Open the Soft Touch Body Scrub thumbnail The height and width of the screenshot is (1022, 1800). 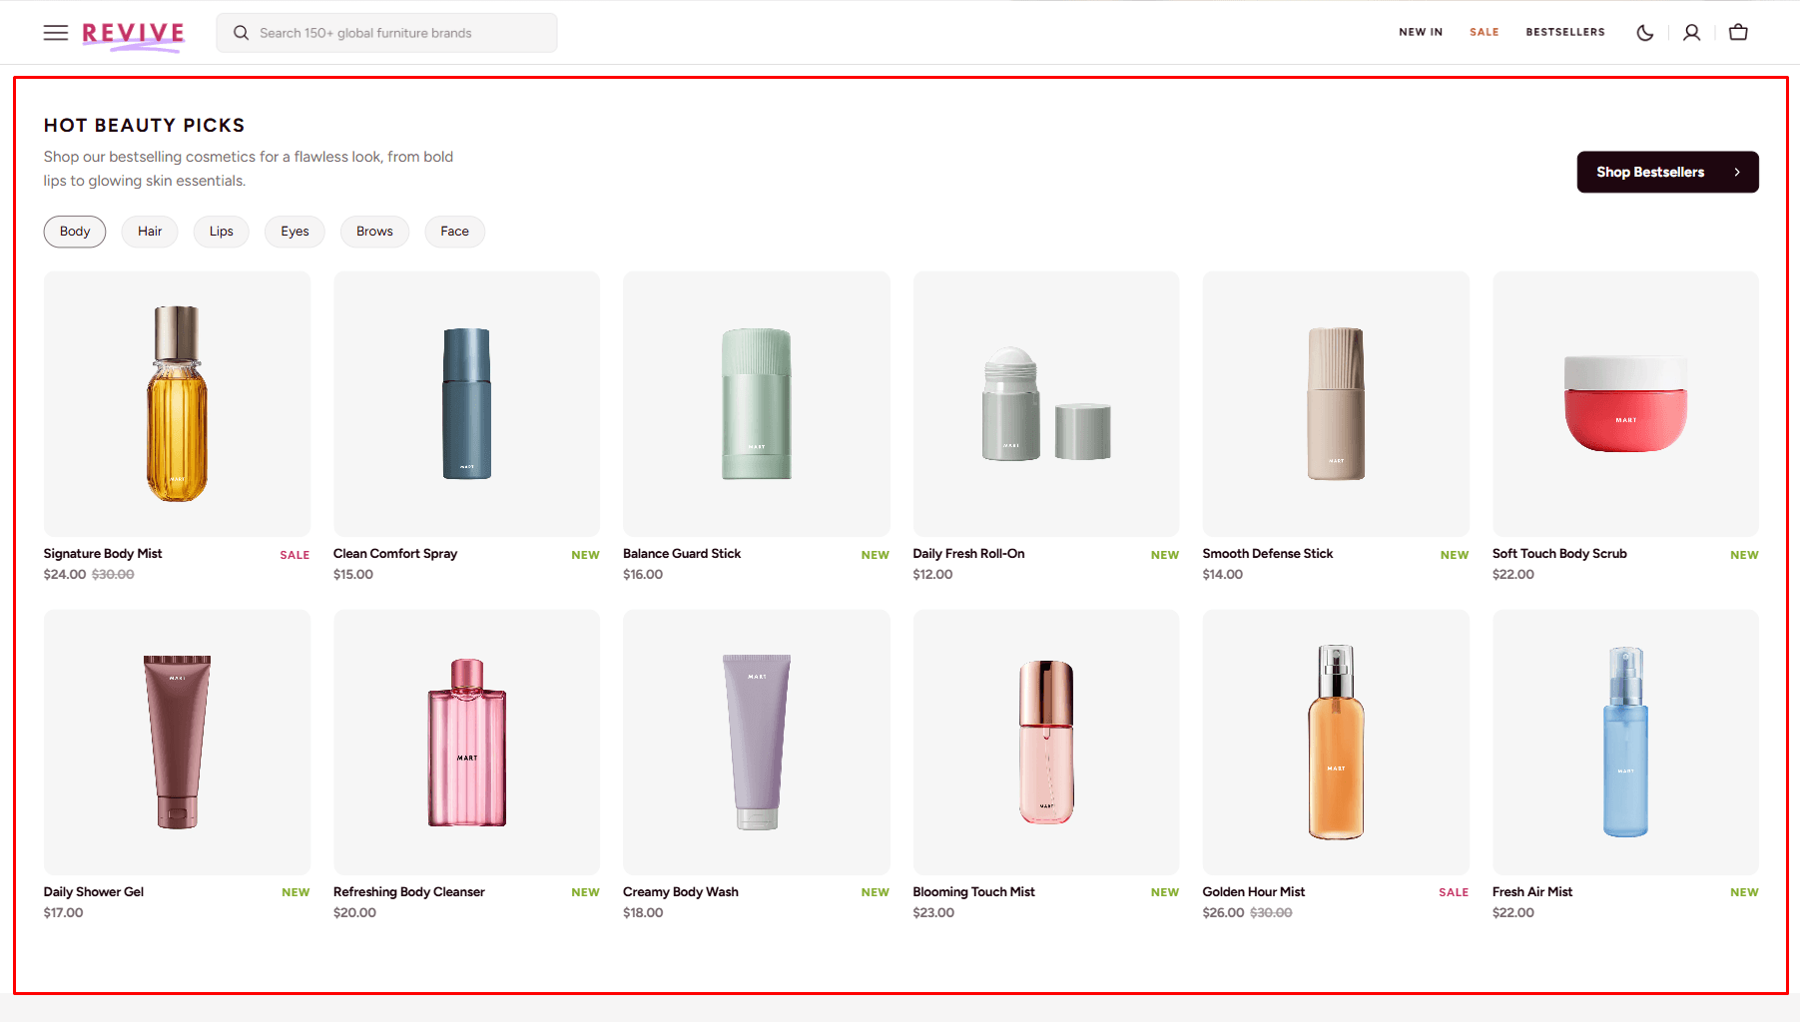(x=1624, y=403)
